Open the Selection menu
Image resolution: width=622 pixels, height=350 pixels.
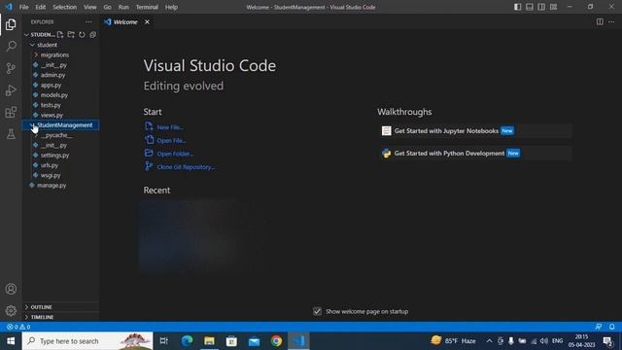click(x=65, y=7)
